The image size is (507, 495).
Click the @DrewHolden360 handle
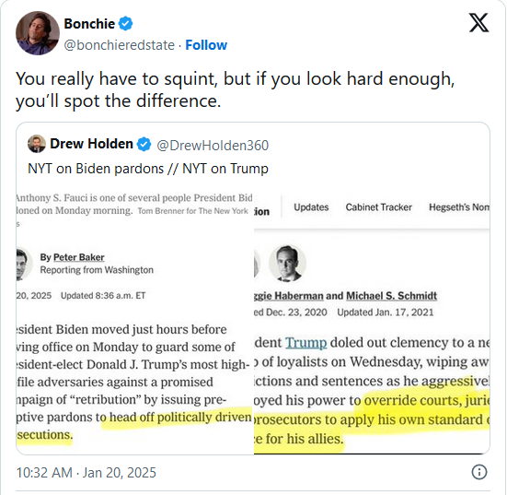click(x=213, y=145)
